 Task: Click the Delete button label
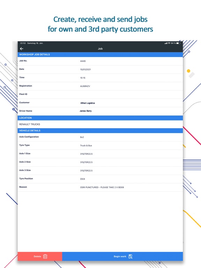37,256
